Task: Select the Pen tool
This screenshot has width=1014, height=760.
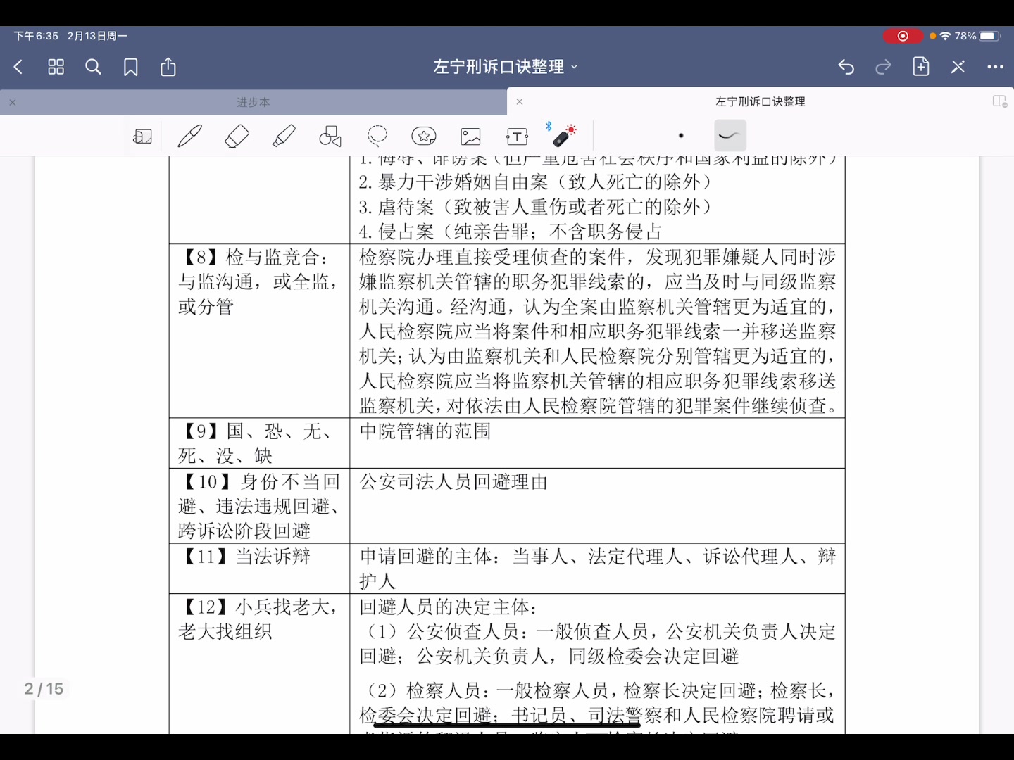Action: (190, 136)
